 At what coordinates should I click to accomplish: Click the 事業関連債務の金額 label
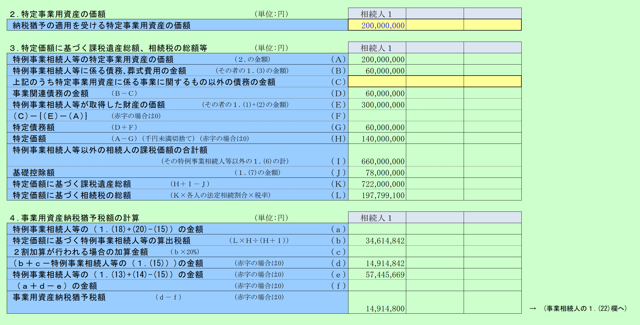(51, 93)
